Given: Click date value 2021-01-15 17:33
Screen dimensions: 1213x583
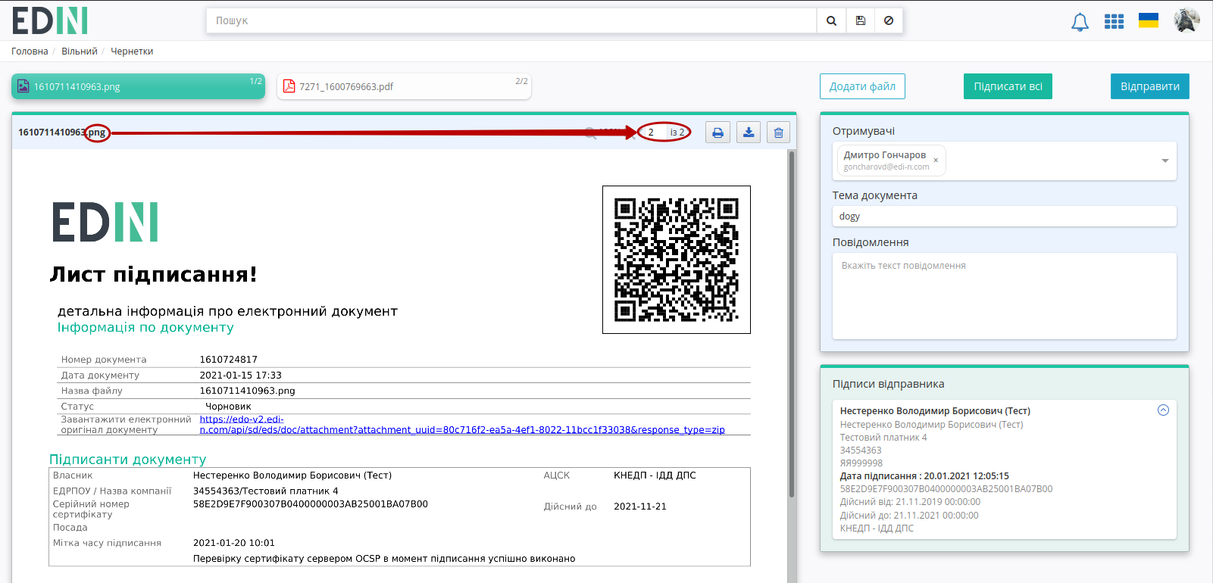Looking at the screenshot, I should 240,376.
